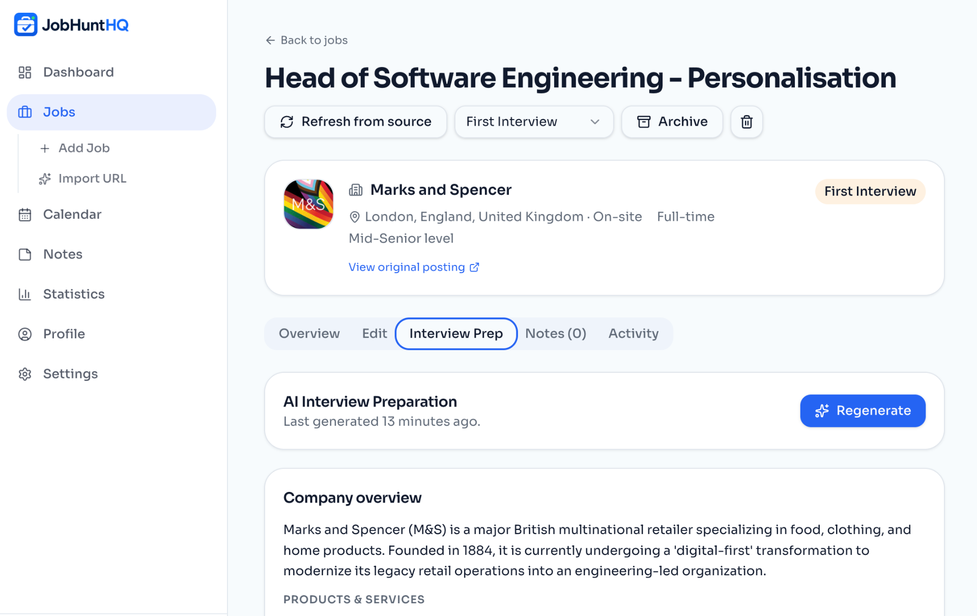Click the sparkle icon beside Import URL
The height and width of the screenshot is (616, 977).
(45, 179)
